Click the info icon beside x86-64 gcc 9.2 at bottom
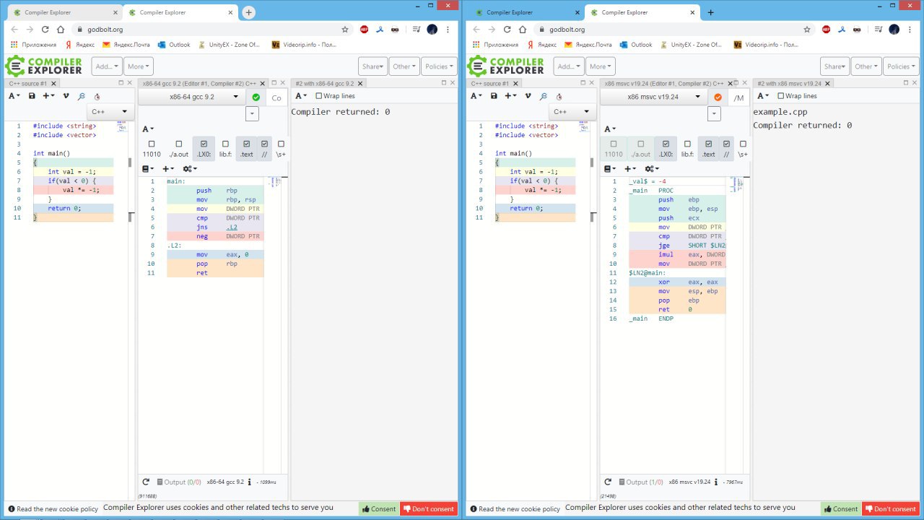Screen dimensions: 924x520 tap(250, 482)
